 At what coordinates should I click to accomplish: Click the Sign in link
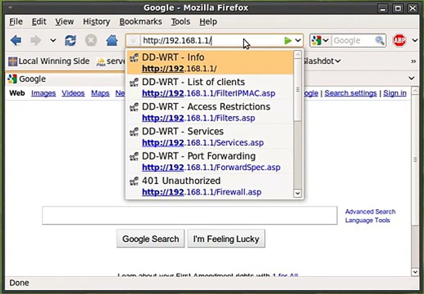click(395, 93)
